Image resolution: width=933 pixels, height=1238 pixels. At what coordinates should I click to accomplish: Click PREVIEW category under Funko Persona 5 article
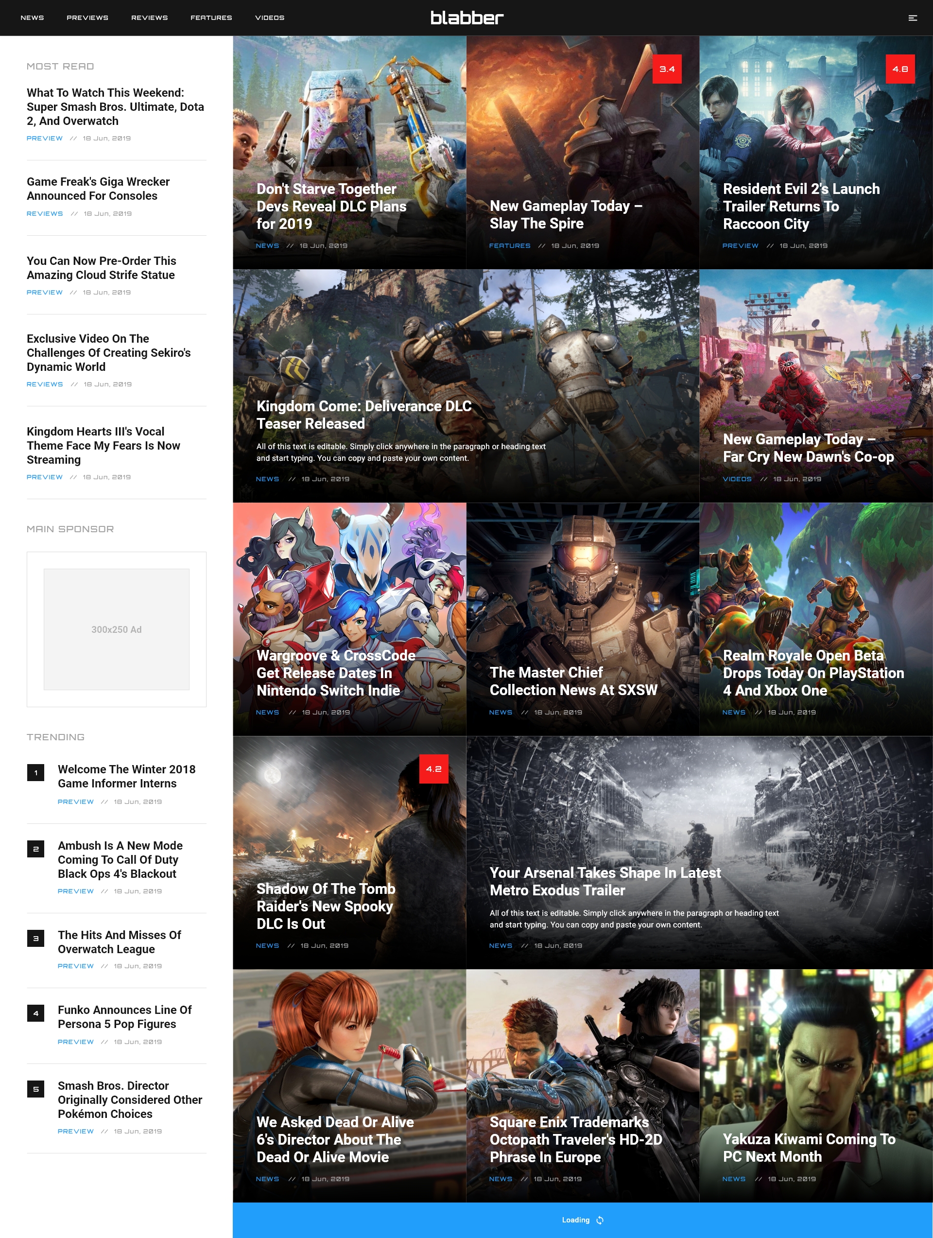click(x=75, y=1042)
